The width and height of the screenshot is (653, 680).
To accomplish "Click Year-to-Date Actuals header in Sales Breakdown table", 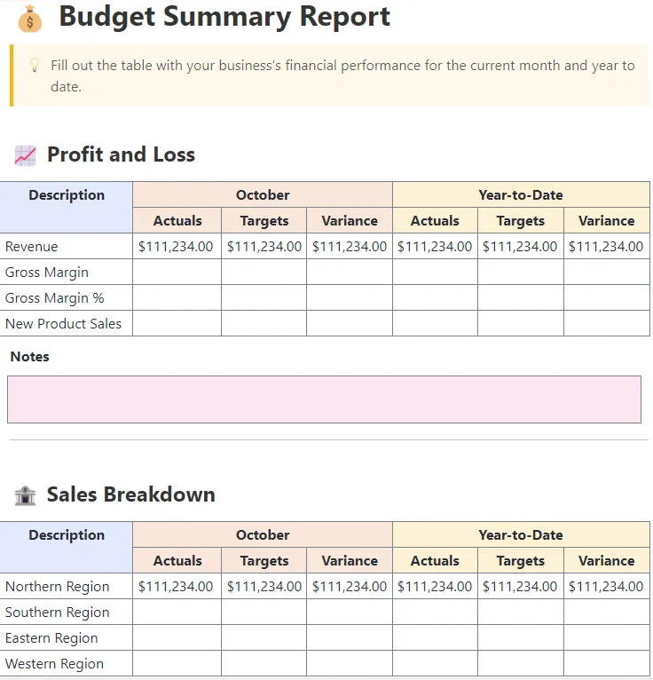I will coord(435,561).
